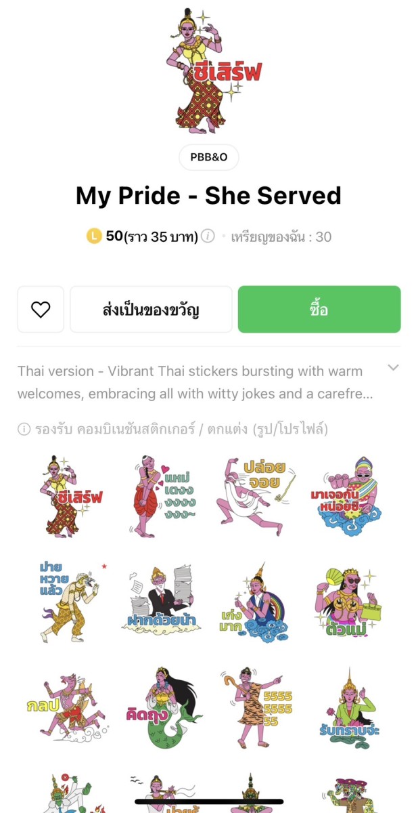Preview the มาเจอกันหน่อยซิ sticker
Viewport: 418px width, 813px height.
pyautogui.click(x=348, y=497)
